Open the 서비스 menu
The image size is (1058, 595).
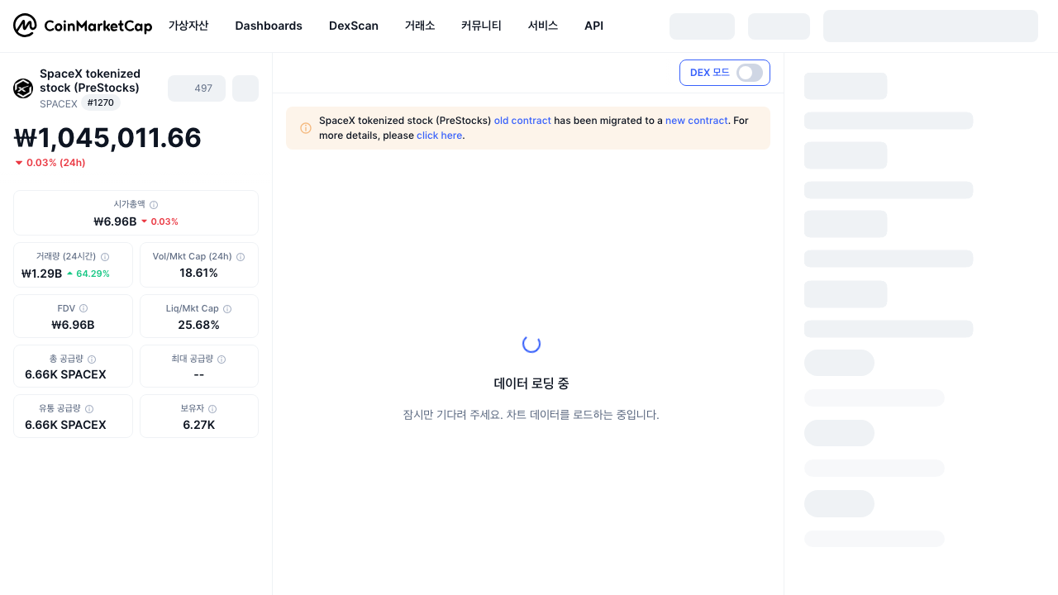[x=543, y=26]
